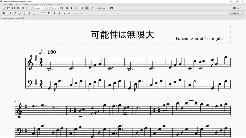Apply sharp accidental
This screenshot has height=138, width=246.
55,13
